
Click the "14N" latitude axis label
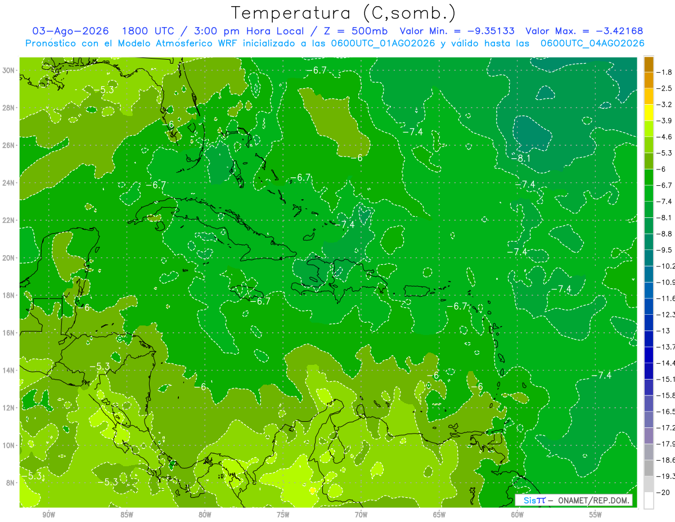(8, 370)
